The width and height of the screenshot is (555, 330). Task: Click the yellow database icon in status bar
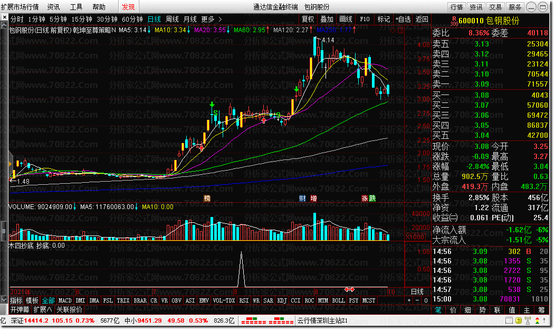coord(519,320)
